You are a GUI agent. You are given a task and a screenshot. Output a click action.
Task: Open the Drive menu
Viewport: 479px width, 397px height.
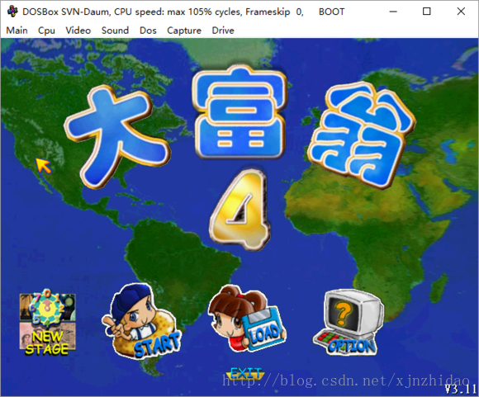[x=223, y=31]
